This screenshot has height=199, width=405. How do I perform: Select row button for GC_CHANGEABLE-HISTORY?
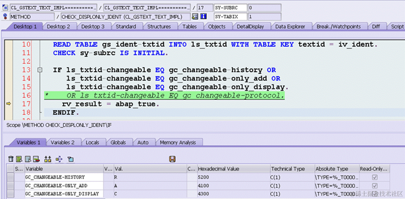pyautogui.click(x=11, y=177)
